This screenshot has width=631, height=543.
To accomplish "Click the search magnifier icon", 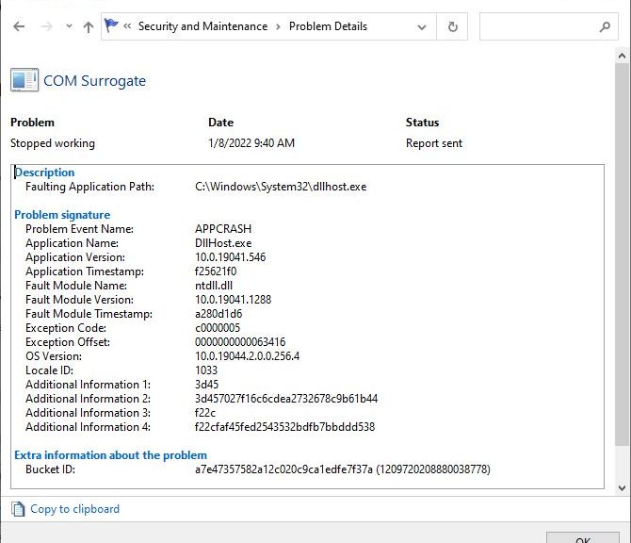I will tap(605, 26).
